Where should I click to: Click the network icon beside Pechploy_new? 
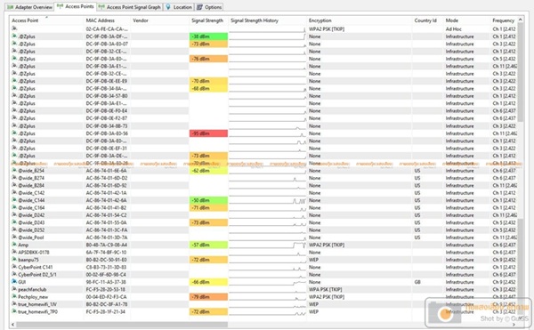tap(14, 297)
